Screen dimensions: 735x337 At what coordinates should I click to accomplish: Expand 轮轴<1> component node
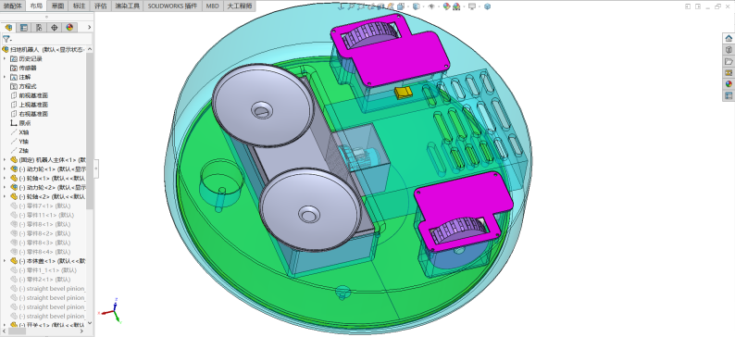pyautogui.click(x=5, y=178)
